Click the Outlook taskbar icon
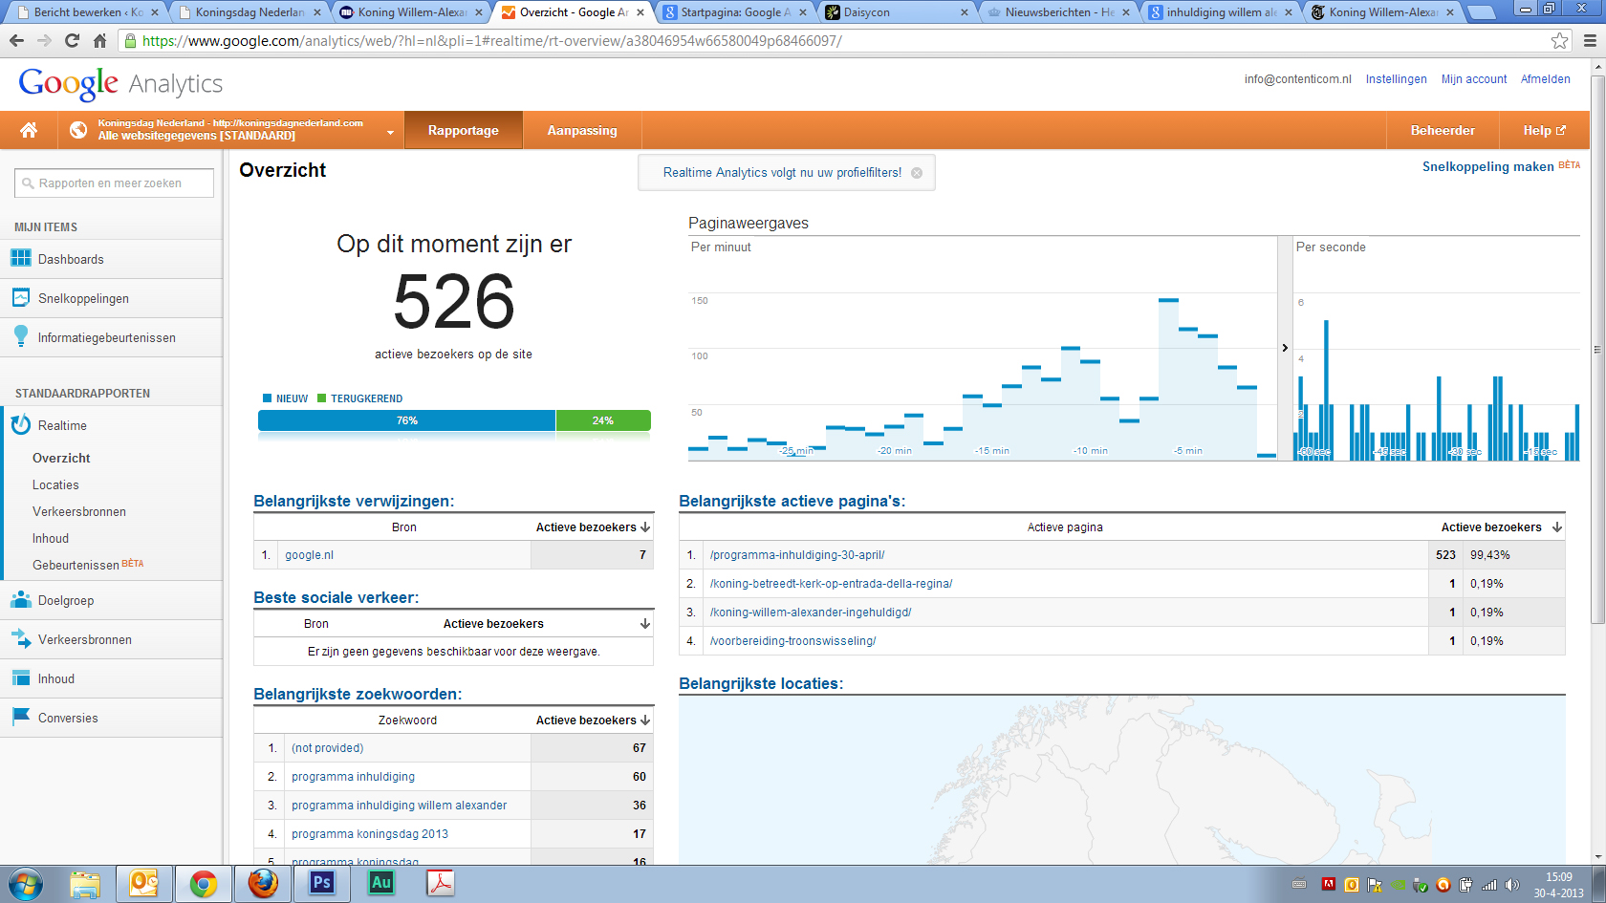1606x903 pixels. (x=144, y=884)
